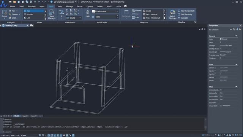
Task: Click the Print icon in quick access toolbar
Action: (x=31, y=2)
